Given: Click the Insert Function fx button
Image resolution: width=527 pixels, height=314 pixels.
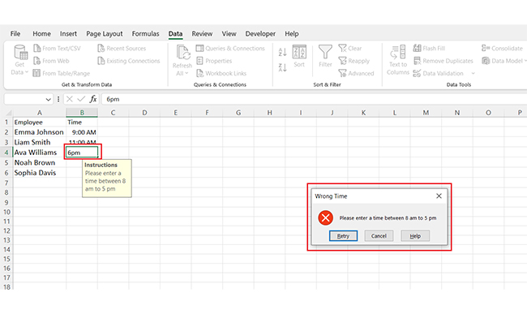Looking at the screenshot, I should (93, 99).
